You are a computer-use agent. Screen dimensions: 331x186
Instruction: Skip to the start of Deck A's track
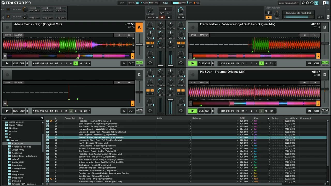coord(5,56)
